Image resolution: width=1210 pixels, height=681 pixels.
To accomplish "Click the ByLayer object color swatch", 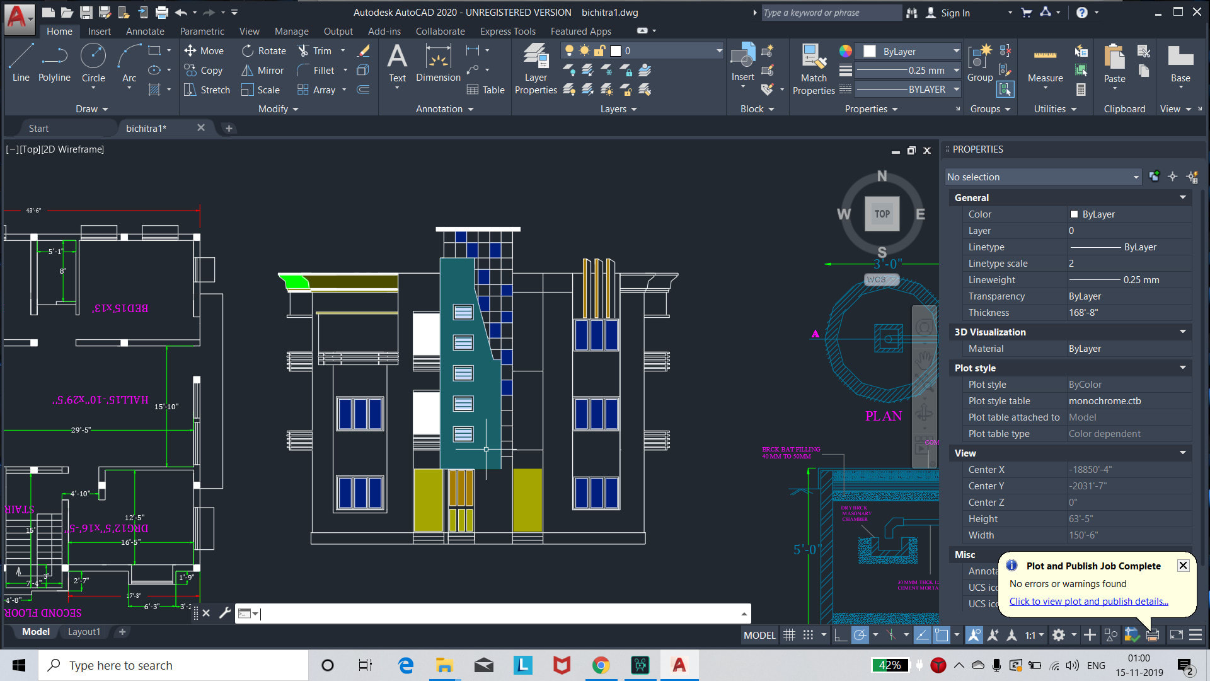I will pyautogui.click(x=869, y=51).
